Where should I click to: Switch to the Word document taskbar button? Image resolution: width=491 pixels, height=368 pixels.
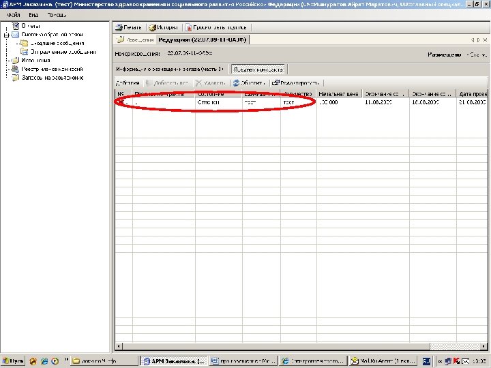(244, 361)
